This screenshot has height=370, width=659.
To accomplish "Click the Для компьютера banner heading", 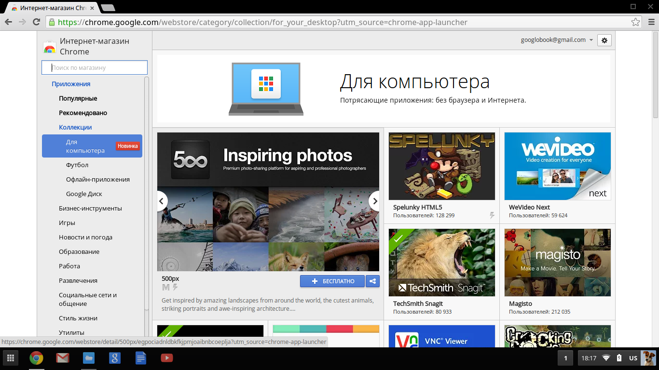I will 415,81.
